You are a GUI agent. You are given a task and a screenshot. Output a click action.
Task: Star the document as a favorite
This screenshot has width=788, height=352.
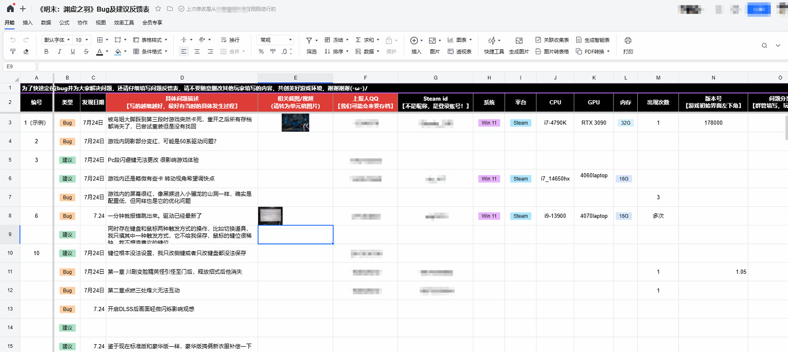(158, 9)
